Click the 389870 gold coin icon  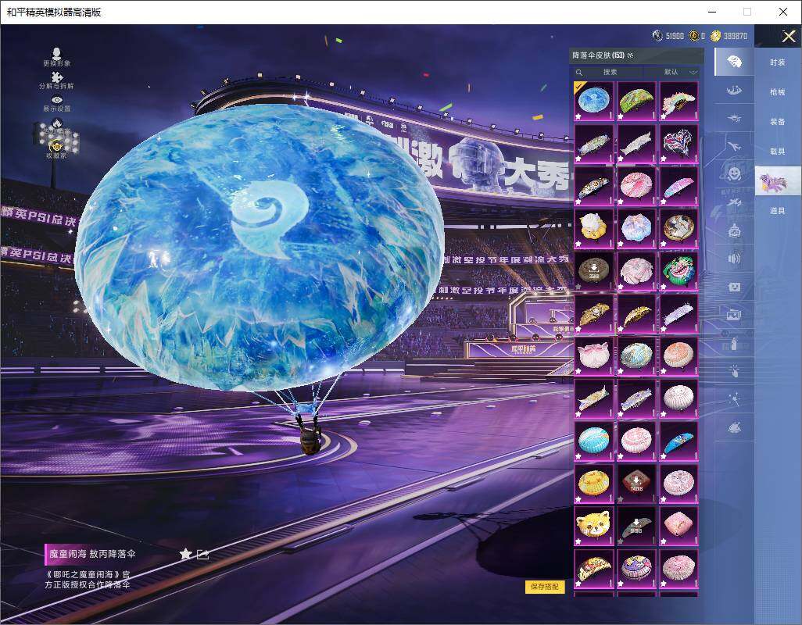point(715,36)
